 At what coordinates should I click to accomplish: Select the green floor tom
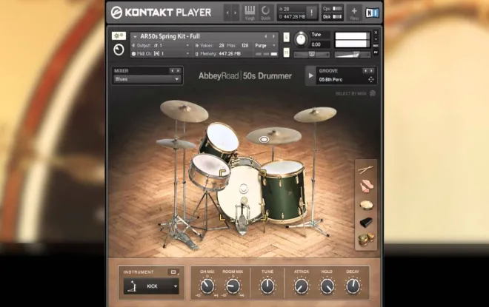pos(282,192)
